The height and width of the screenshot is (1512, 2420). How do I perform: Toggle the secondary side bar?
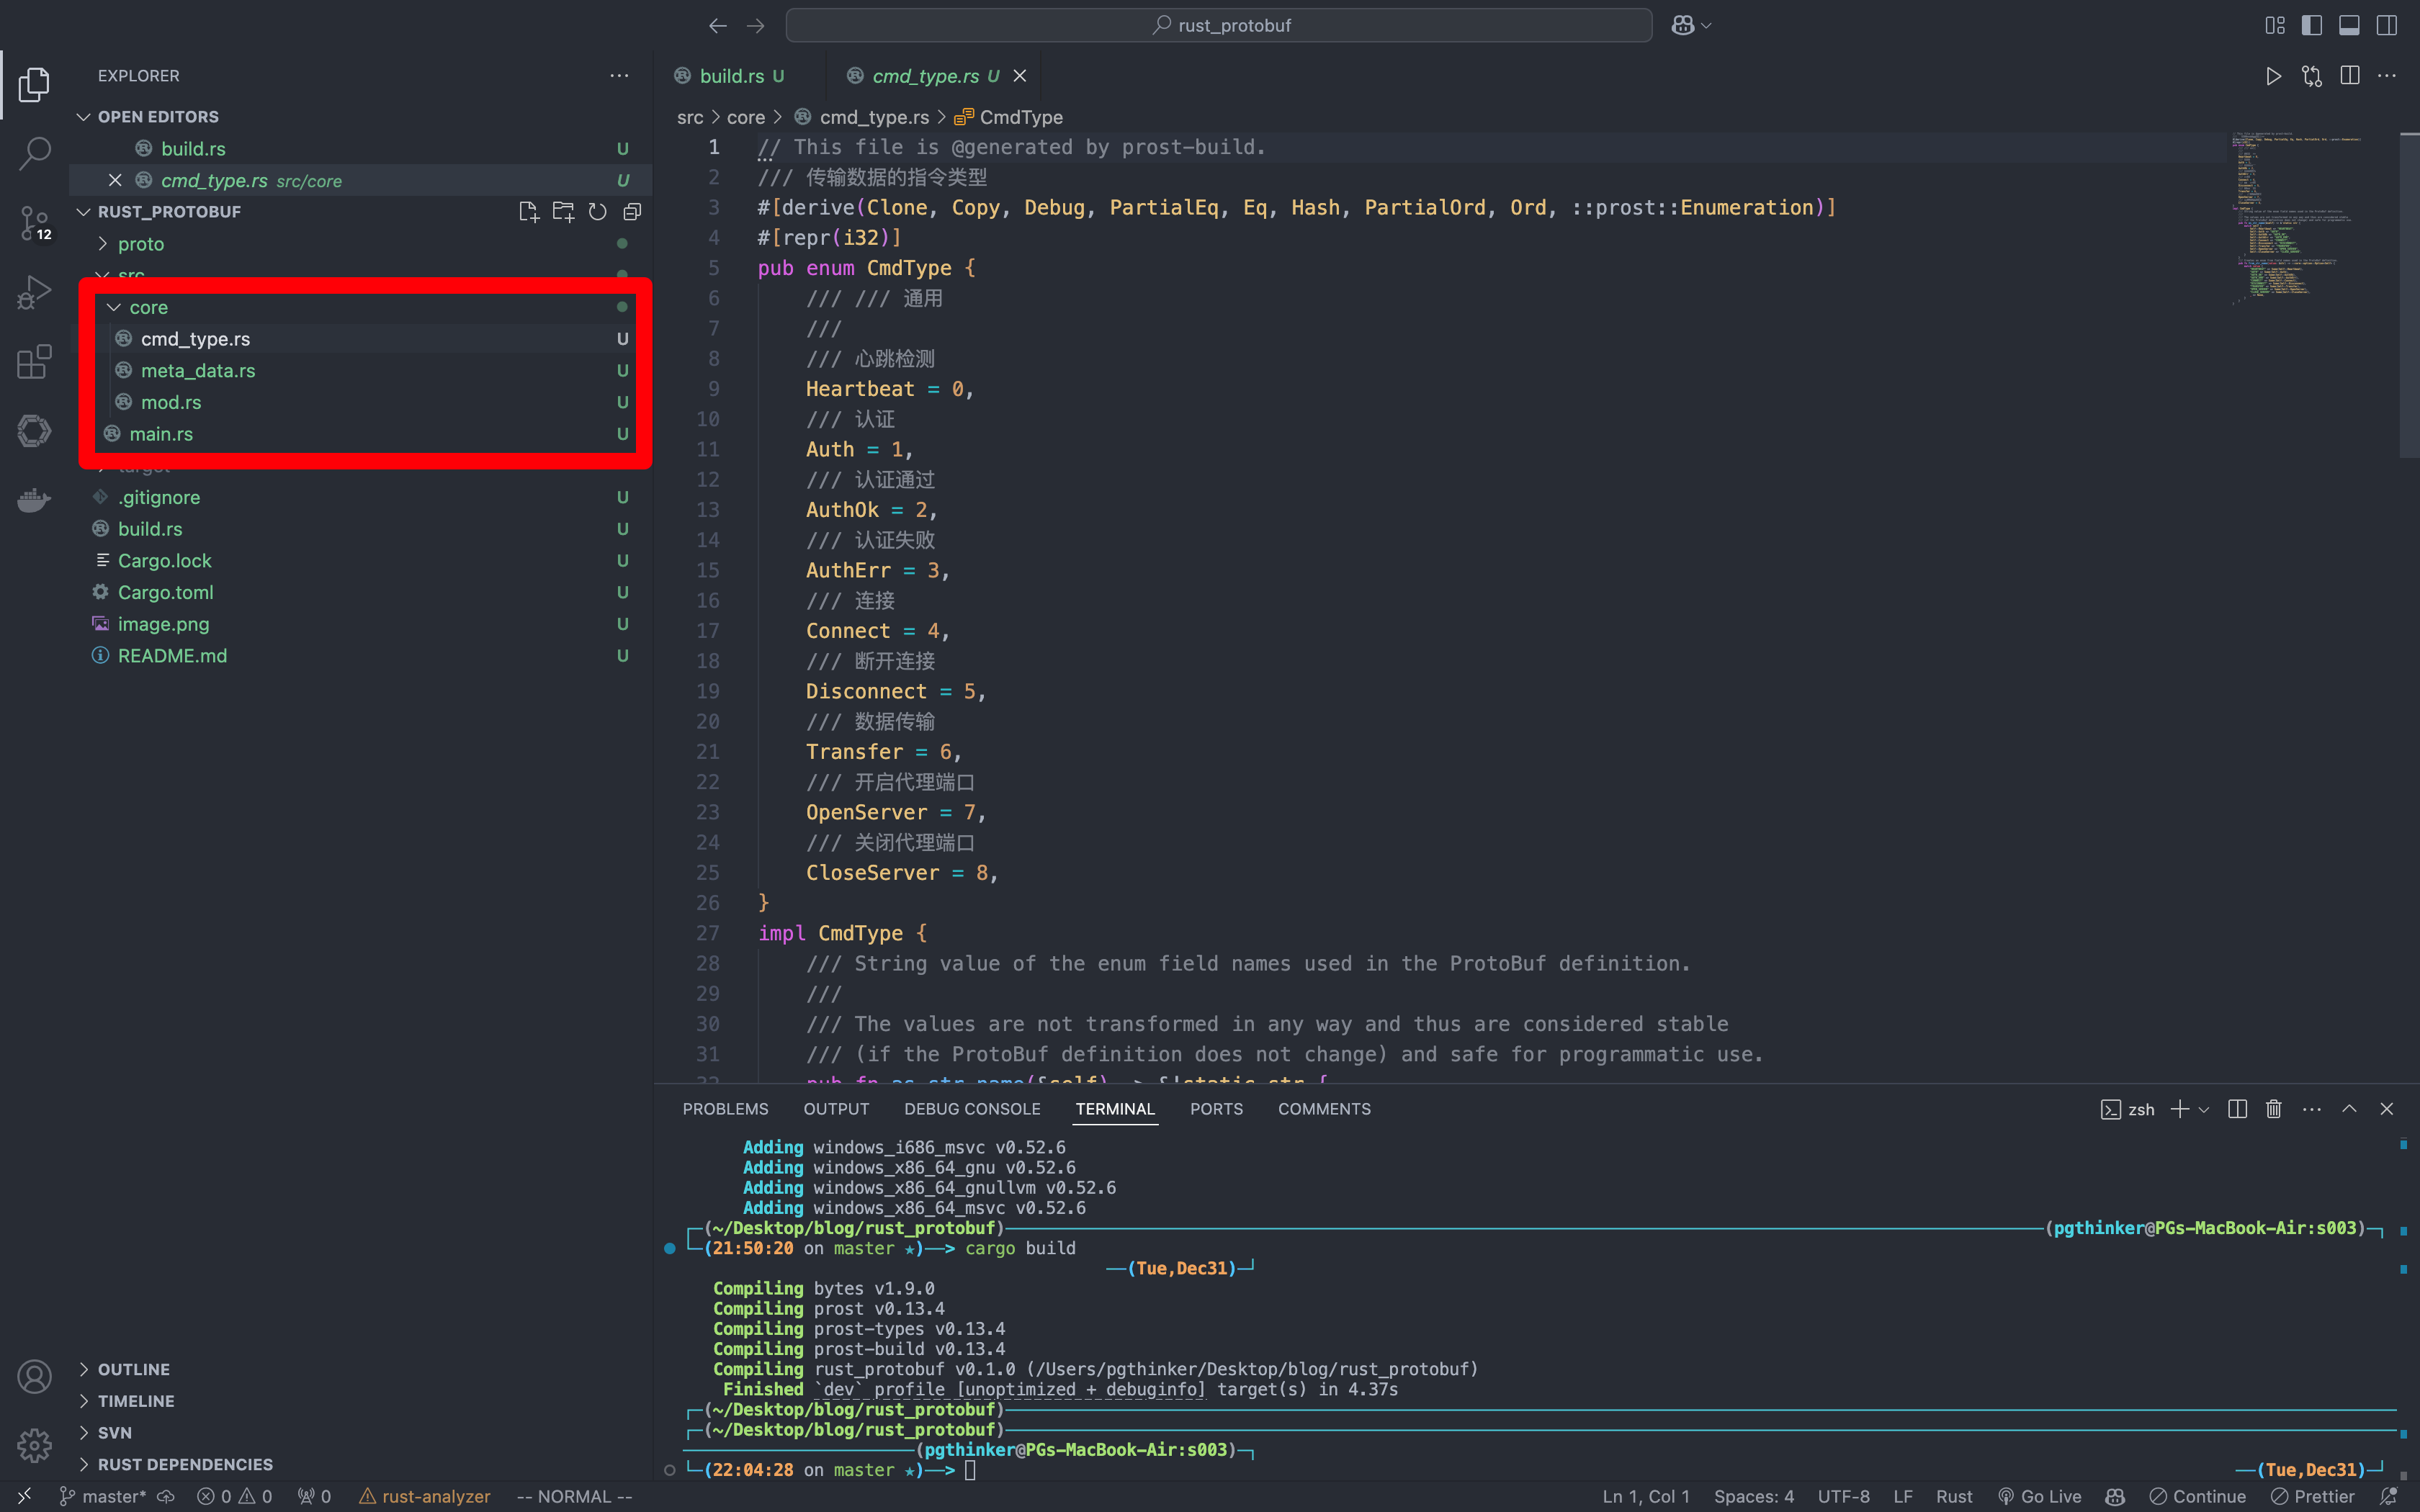click(2387, 25)
